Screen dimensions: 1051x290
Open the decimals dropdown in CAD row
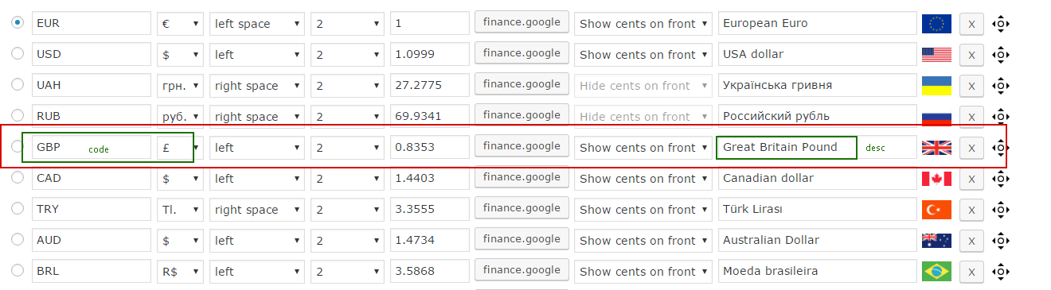pos(347,179)
